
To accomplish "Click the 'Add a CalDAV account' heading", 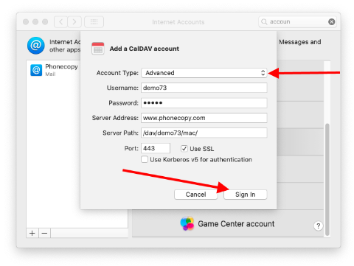I will [145, 49].
